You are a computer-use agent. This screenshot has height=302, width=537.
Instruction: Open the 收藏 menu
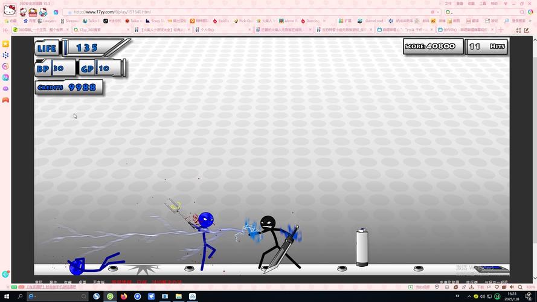point(471,4)
